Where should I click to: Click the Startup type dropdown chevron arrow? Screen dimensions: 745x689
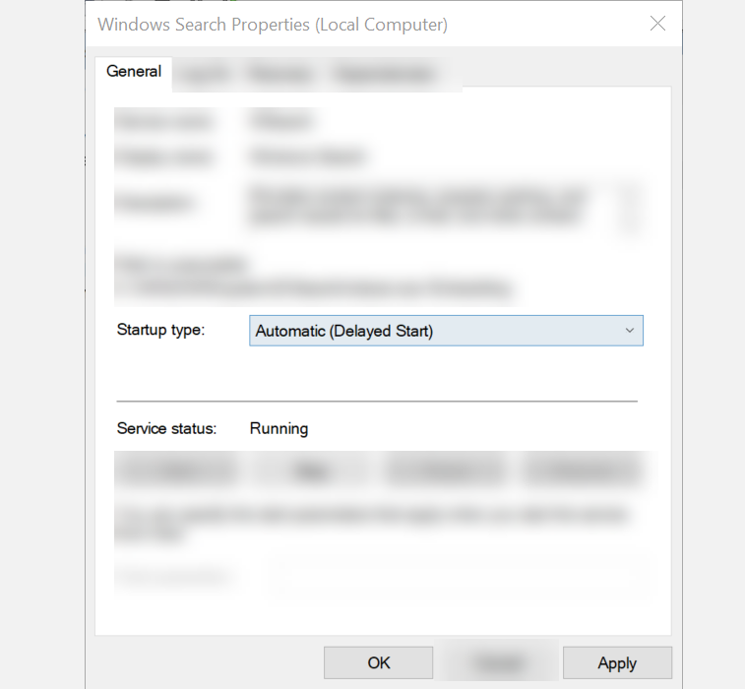(630, 331)
